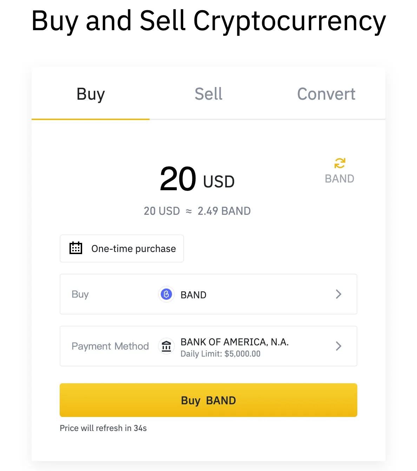Click the Payment Method label
This screenshot has height=471, width=417.
click(110, 346)
